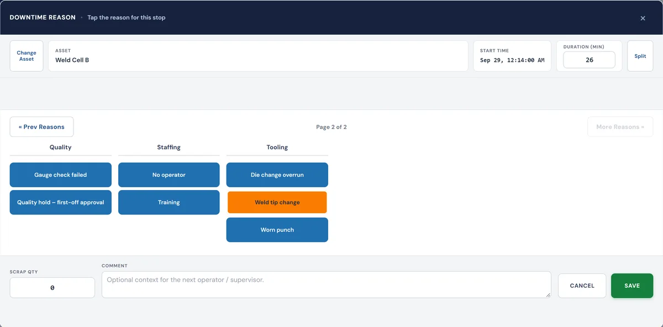Select the highlighted Weld tip change reason
The height and width of the screenshot is (327, 663).
277,202
